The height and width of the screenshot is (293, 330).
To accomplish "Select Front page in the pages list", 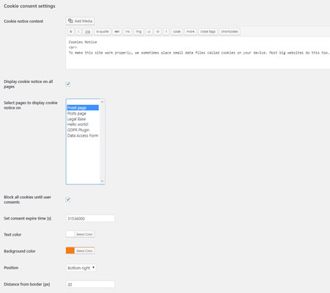I will 83,108.
